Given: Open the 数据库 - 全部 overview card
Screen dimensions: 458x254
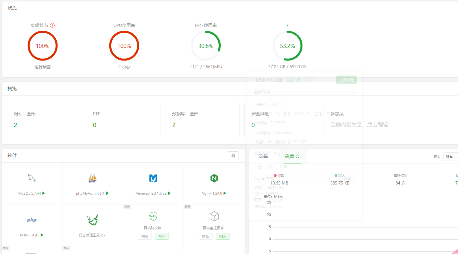Looking at the screenshot, I should coord(202,120).
